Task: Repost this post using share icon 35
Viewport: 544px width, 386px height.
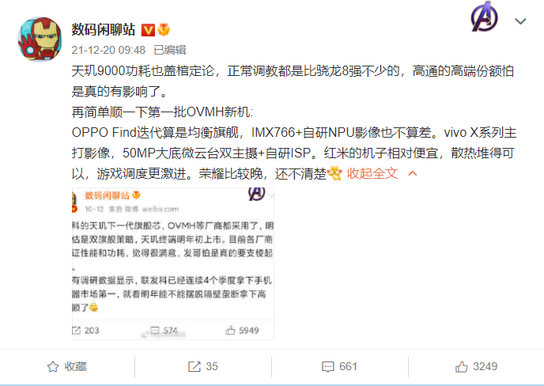Action: (195, 366)
